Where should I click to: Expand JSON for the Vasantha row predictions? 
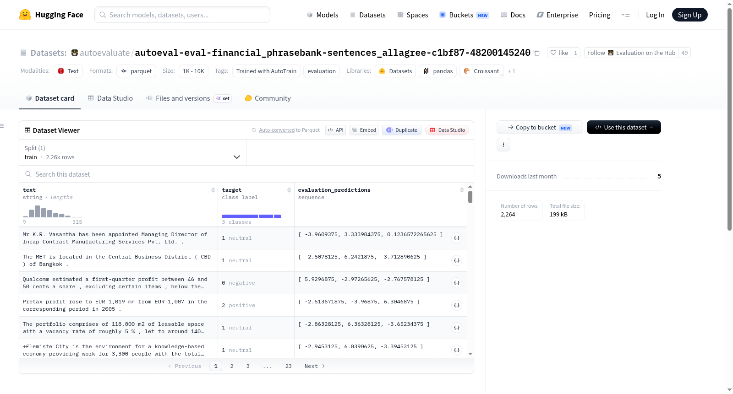(457, 238)
